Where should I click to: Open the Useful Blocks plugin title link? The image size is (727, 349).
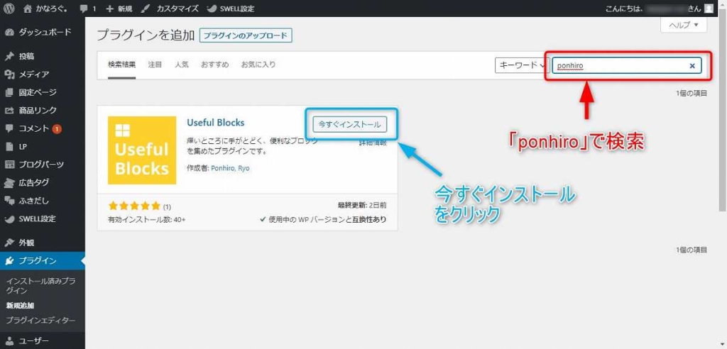click(215, 123)
